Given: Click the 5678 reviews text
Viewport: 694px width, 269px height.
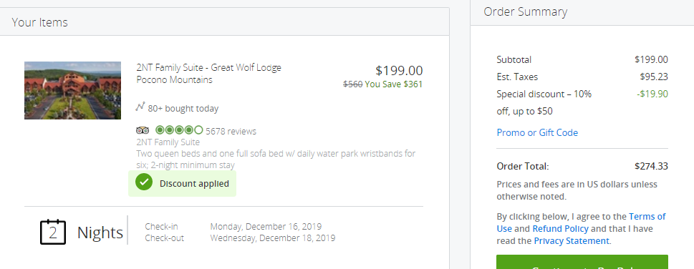Looking at the screenshot, I should [231, 132].
